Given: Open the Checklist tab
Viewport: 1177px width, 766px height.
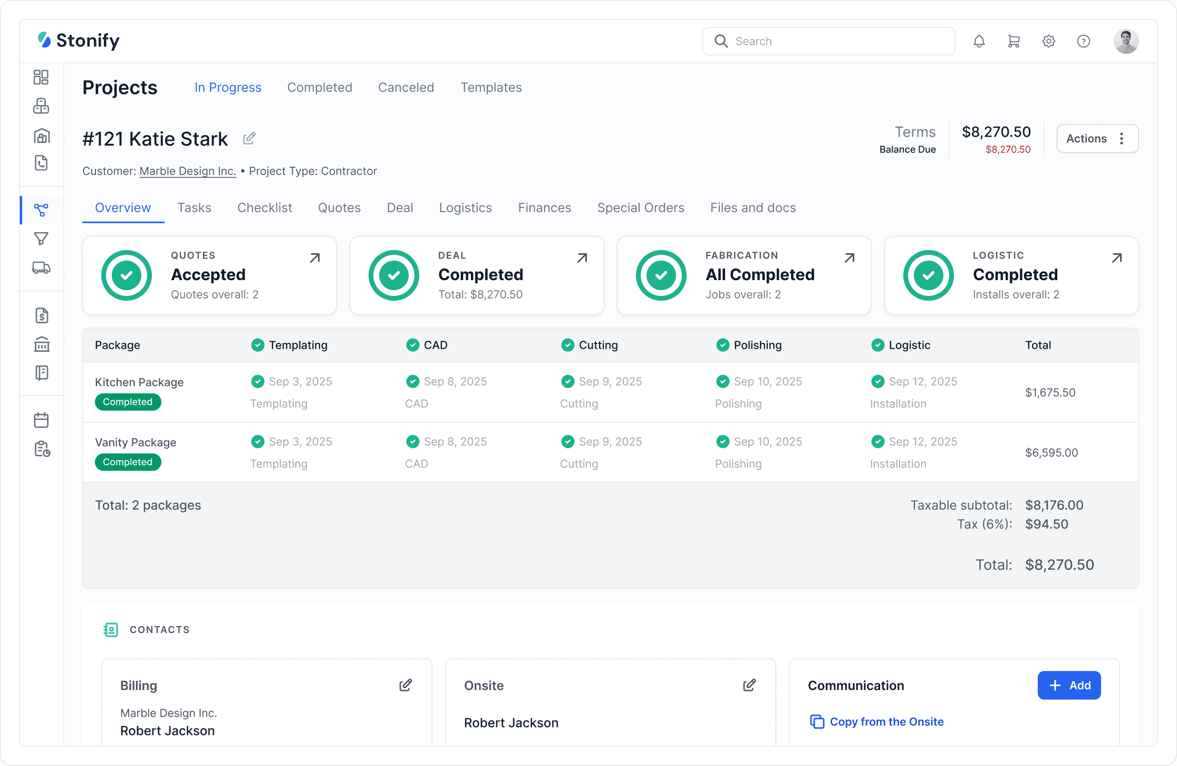Looking at the screenshot, I should 265,208.
